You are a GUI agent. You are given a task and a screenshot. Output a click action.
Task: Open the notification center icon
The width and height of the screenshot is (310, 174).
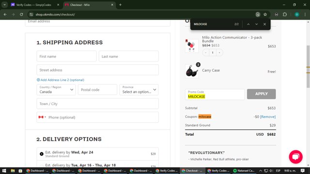click(x=302, y=171)
